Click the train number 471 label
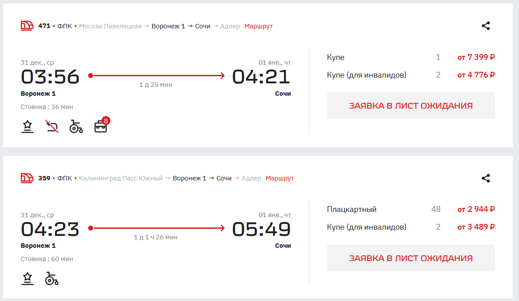The height and width of the screenshot is (301, 519). click(44, 26)
